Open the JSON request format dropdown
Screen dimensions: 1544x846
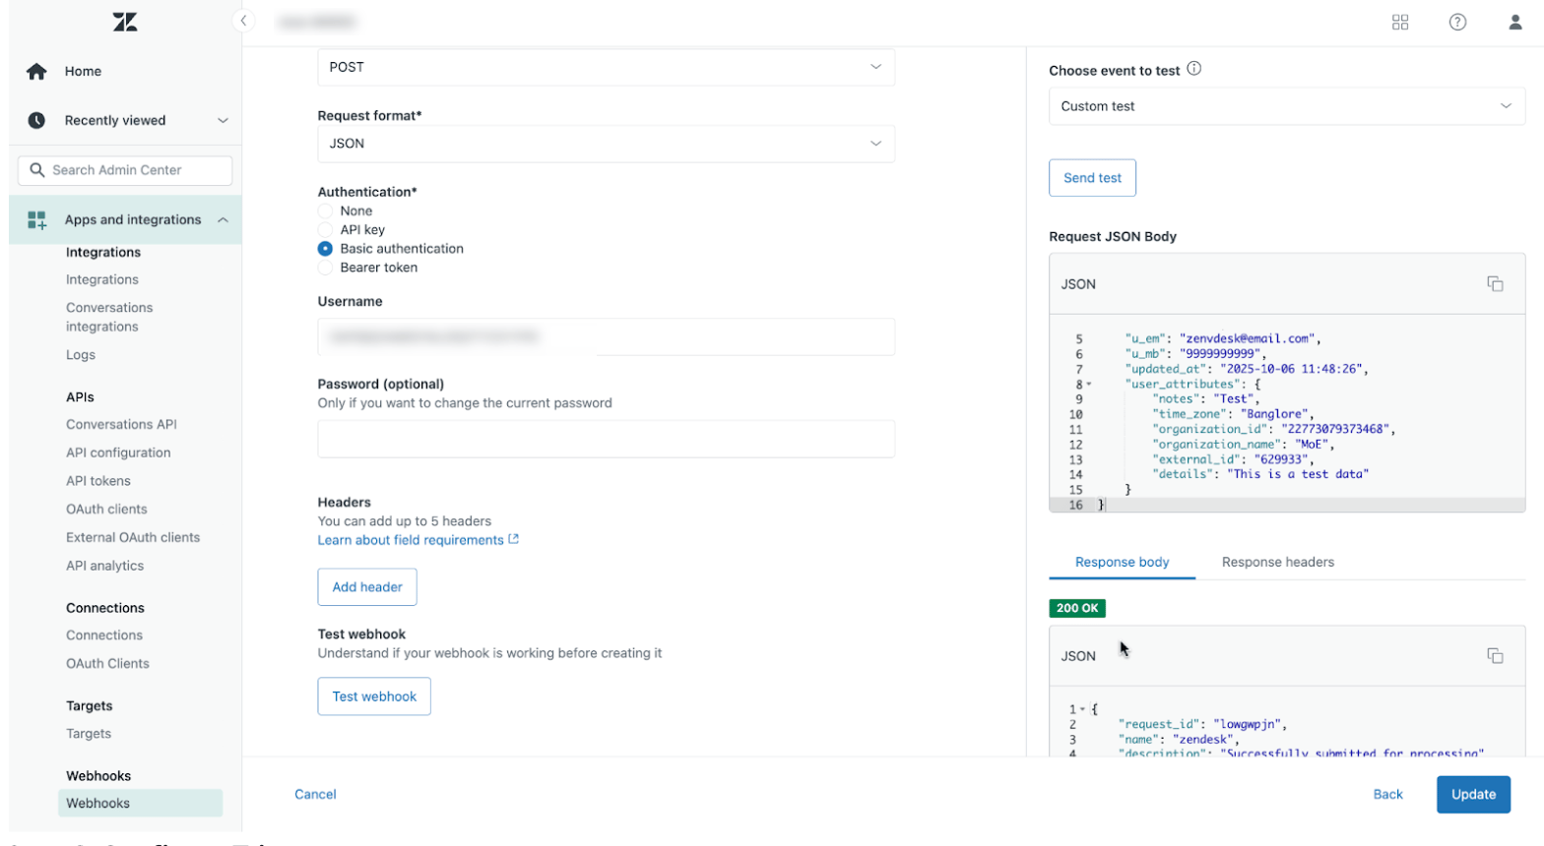606,144
